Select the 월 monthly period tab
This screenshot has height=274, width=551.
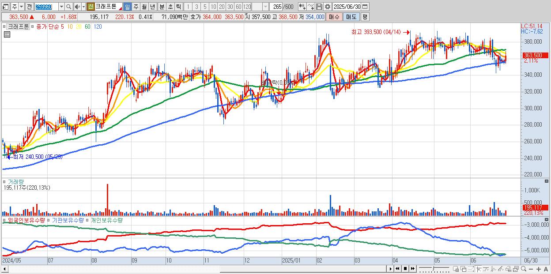point(144,7)
